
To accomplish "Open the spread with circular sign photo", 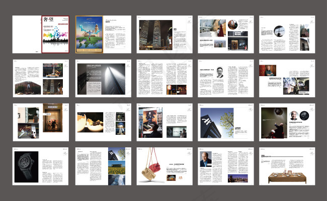I will 287,34.
